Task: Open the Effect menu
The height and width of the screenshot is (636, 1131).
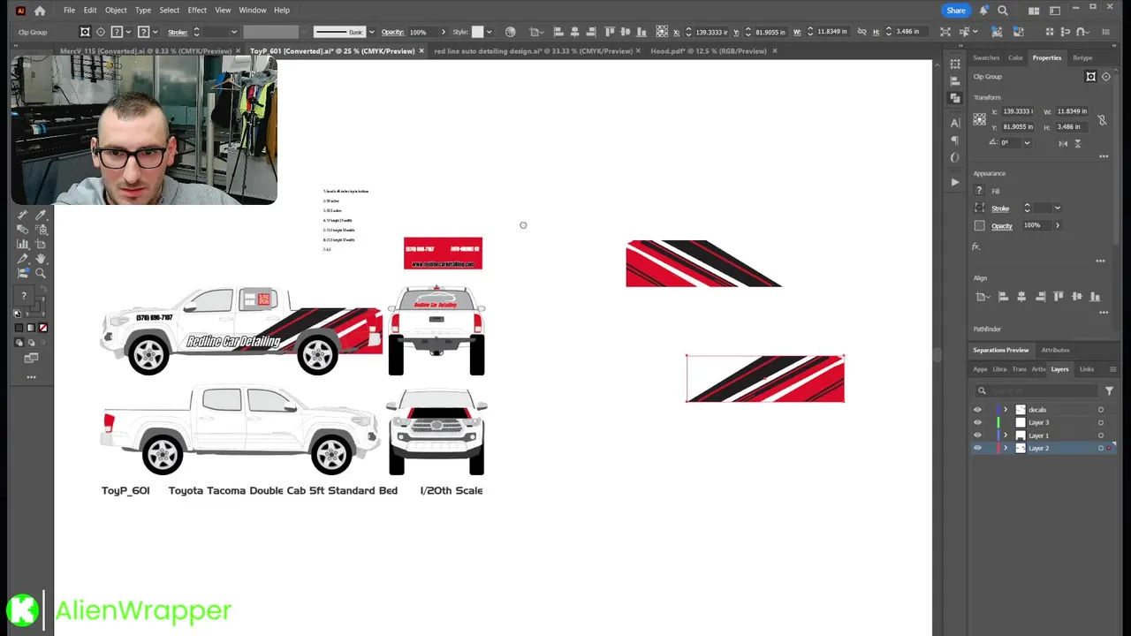Action: (197, 11)
